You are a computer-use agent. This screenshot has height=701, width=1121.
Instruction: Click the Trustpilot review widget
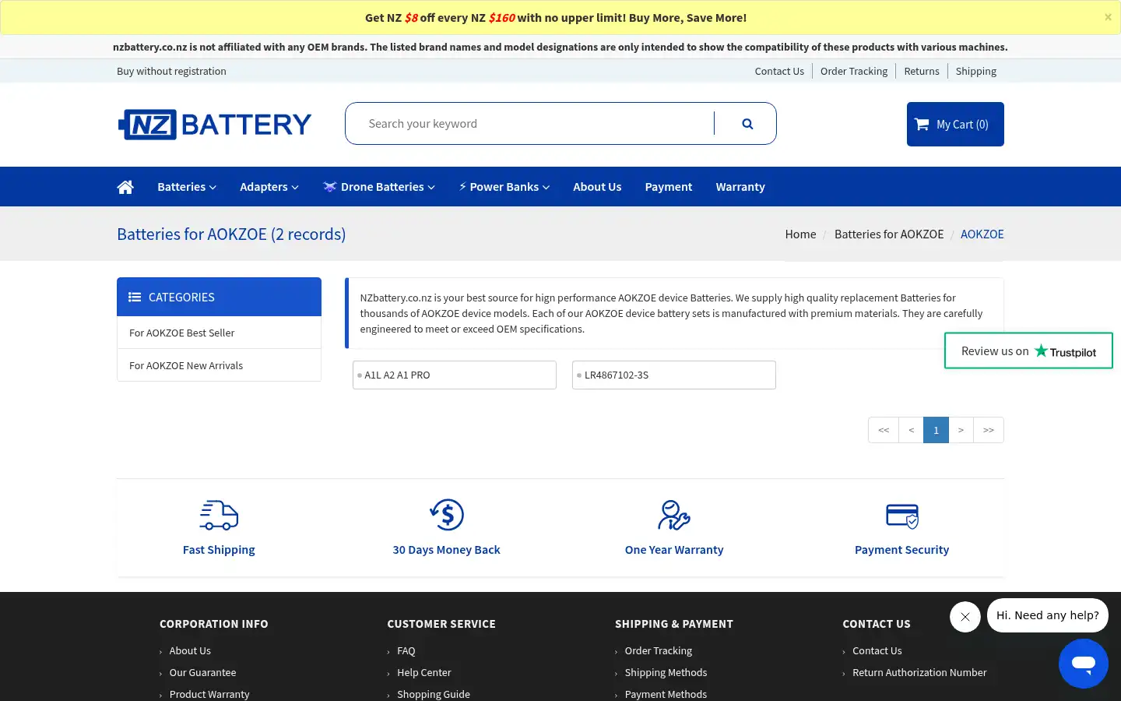[x=1028, y=351]
